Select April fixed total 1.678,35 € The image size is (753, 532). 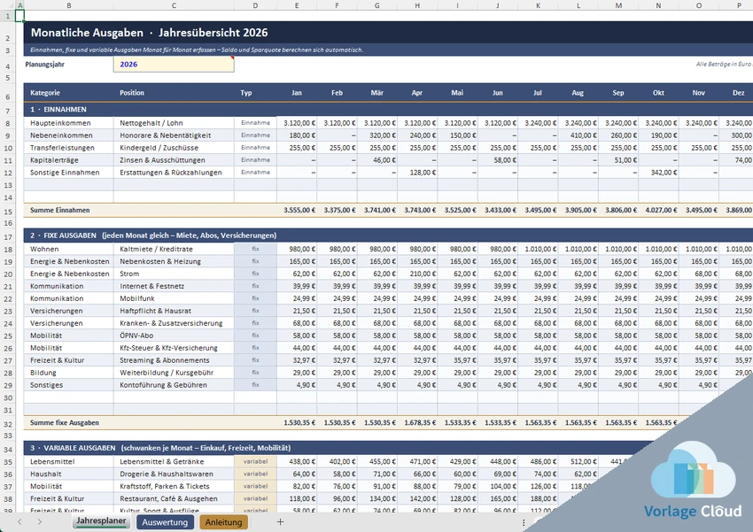coord(417,422)
